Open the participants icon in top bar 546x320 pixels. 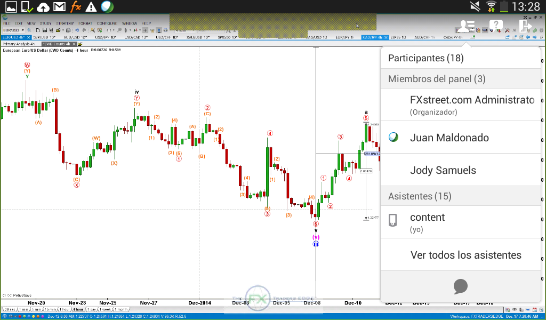click(x=466, y=26)
